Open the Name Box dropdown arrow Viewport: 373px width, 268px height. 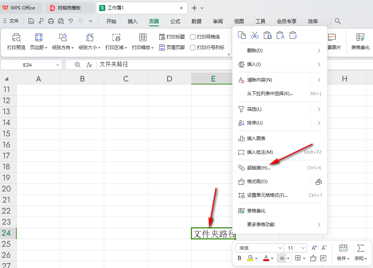pos(57,65)
